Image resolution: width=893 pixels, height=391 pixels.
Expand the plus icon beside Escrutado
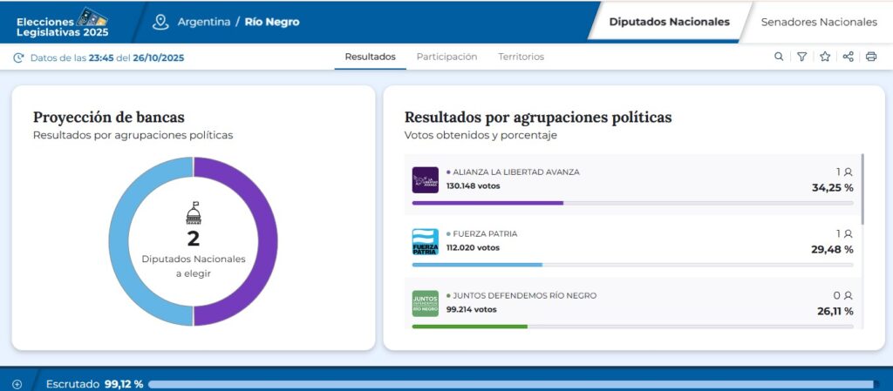[x=17, y=384]
